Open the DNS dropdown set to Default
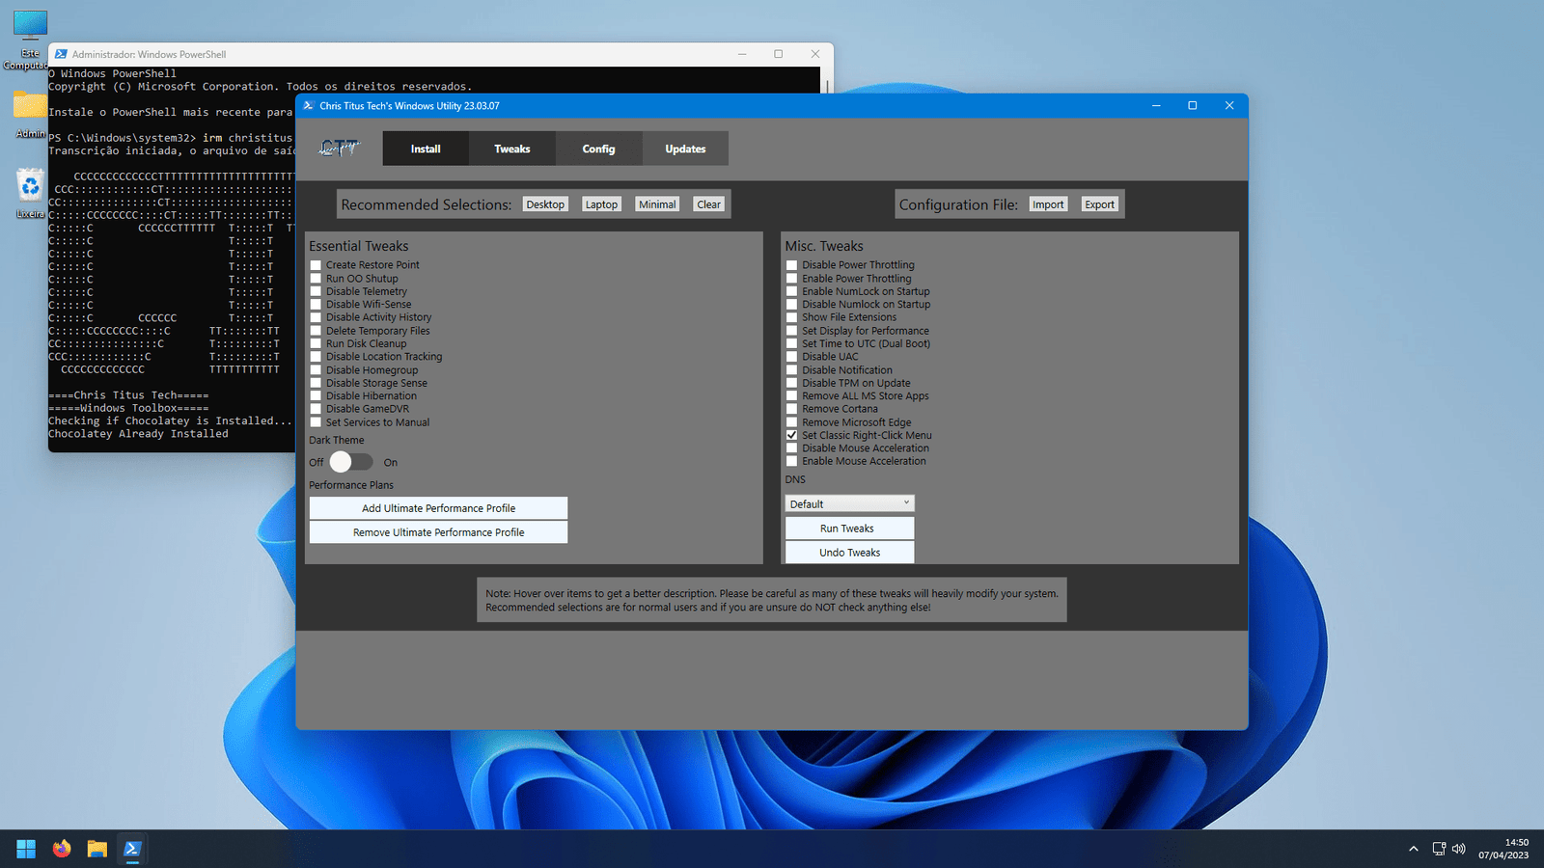 click(849, 503)
